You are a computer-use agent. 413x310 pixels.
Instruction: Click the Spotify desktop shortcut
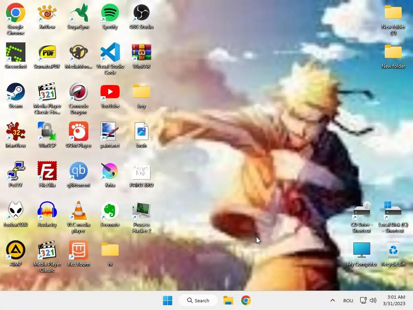(110, 13)
